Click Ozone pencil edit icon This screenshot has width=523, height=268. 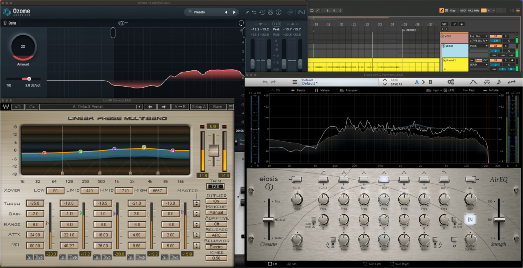pos(247,12)
